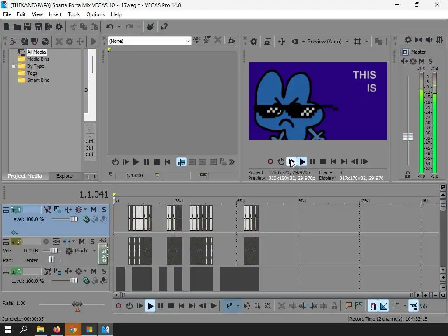Open the Tools menu

point(73,14)
